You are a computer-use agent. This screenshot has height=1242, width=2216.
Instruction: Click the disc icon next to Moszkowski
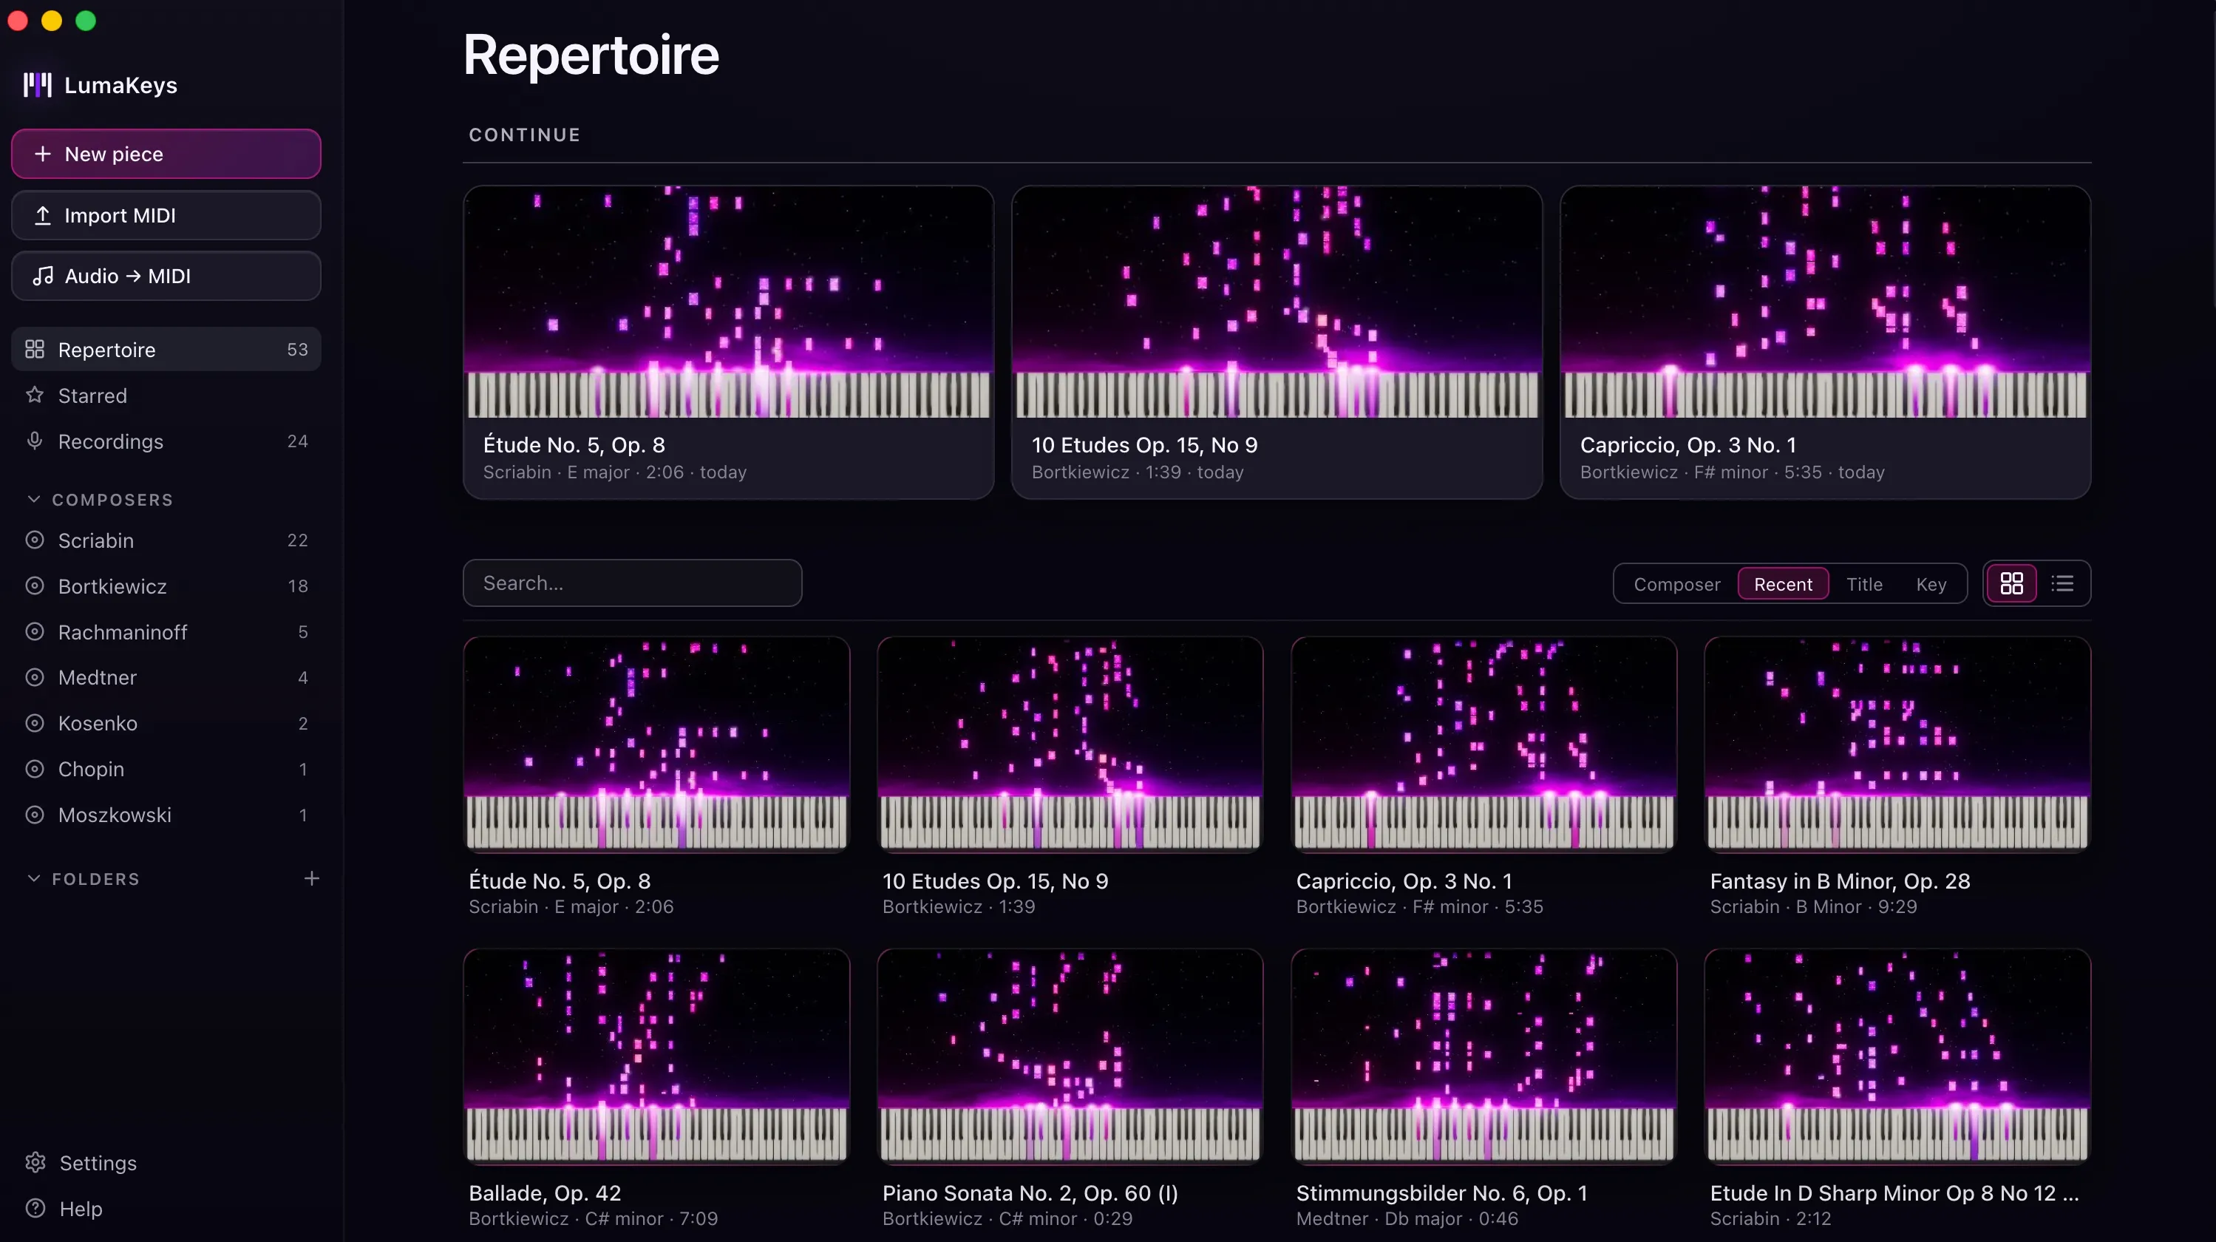(x=35, y=815)
